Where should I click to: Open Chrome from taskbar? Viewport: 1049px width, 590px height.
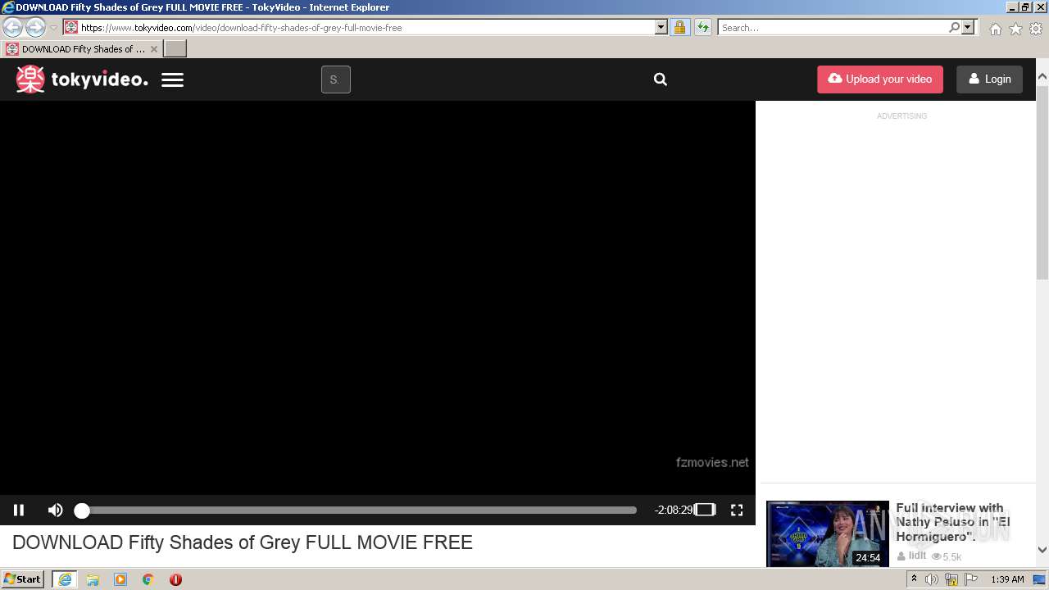click(148, 579)
